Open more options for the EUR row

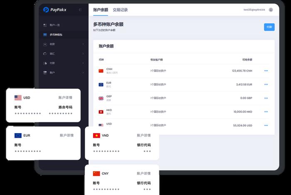click(x=266, y=85)
